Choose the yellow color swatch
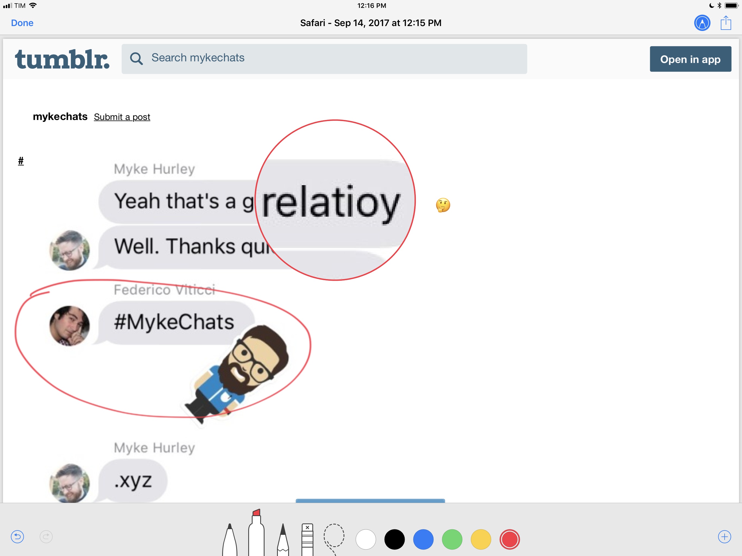Viewport: 742px width, 556px height. click(481, 539)
